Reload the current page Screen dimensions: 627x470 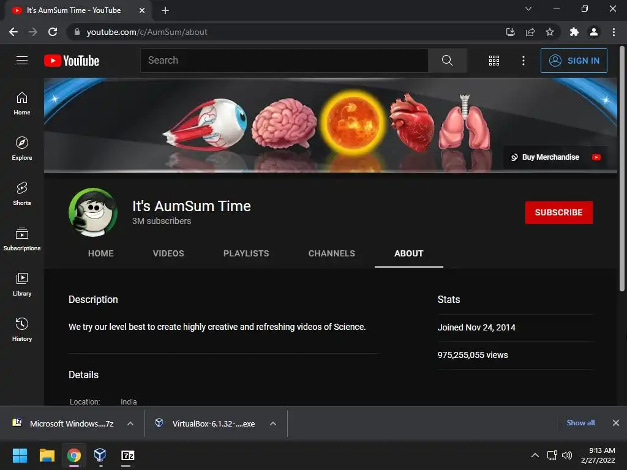[53, 32]
